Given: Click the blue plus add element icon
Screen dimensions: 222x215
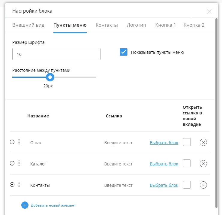Looking at the screenshot, I should (25, 205).
